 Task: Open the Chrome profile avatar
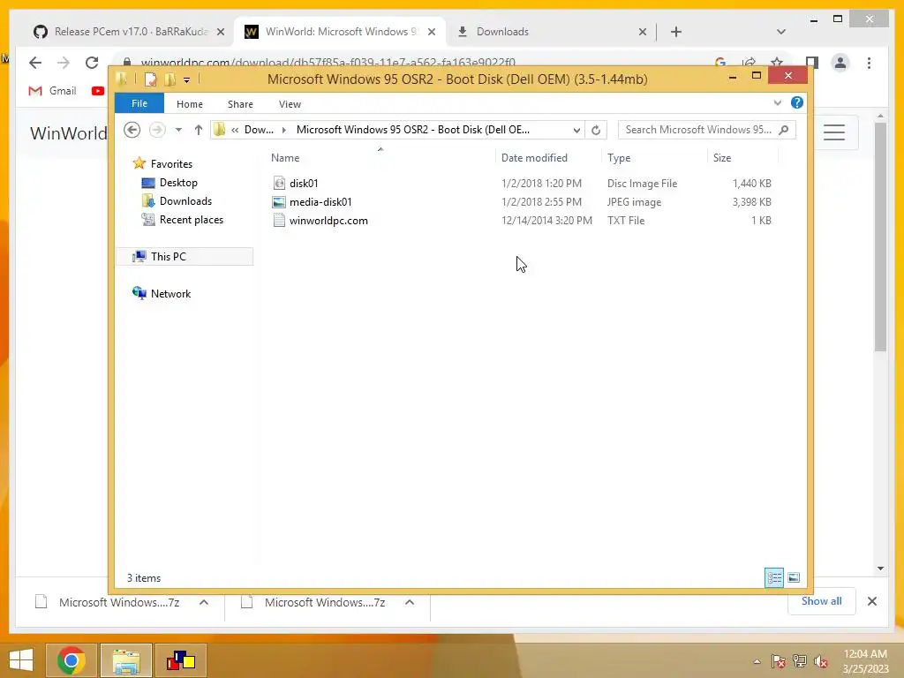coord(840,63)
